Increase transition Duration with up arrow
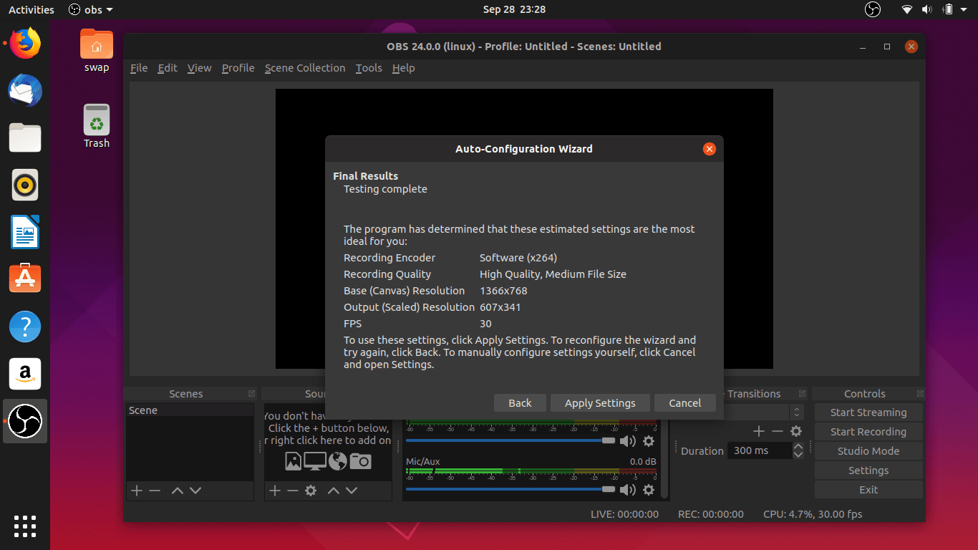Viewport: 978px width, 550px height. click(798, 446)
